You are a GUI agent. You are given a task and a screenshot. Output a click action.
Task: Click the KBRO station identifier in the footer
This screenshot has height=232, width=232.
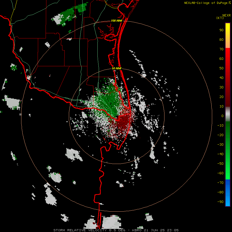[137, 230]
